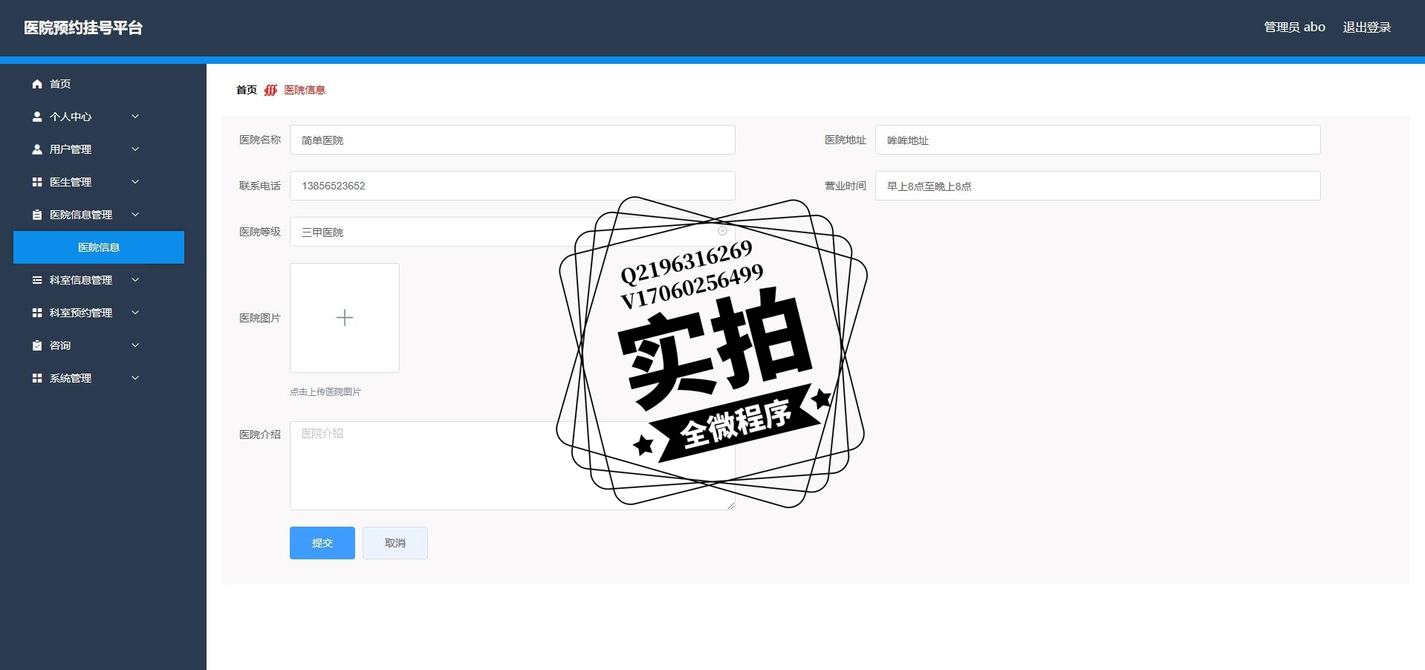Click the 医院名称 input field
This screenshot has height=670, width=1425.
[x=512, y=140]
